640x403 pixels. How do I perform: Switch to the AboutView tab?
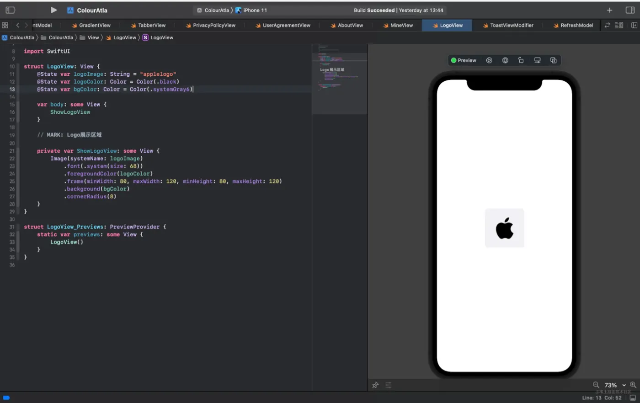[x=347, y=25]
